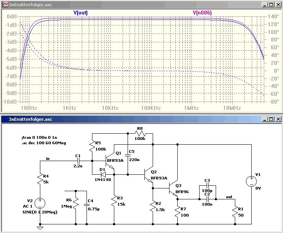
Task: Select the V2 AC signal source
Action: pyautogui.click(x=40, y=203)
